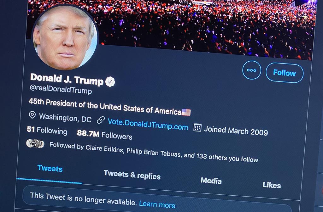Click the Follow button
The width and height of the screenshot is (323, 212).
coord(285,73)
